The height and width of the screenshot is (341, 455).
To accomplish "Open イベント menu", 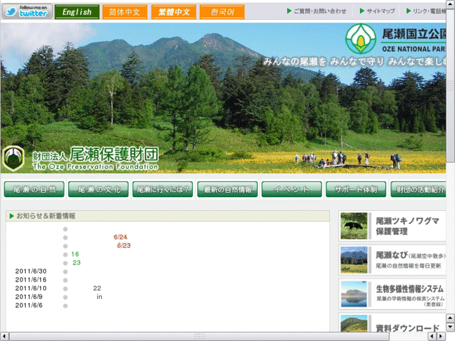I will point(292,190).
